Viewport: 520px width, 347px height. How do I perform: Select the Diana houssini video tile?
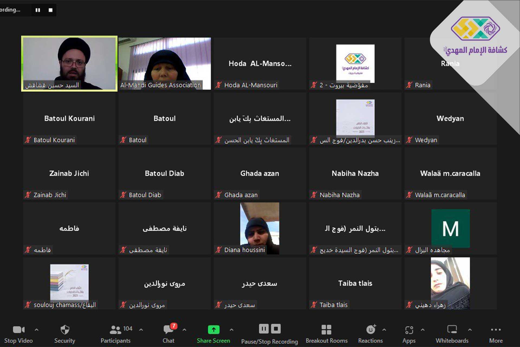pos(259,228)
